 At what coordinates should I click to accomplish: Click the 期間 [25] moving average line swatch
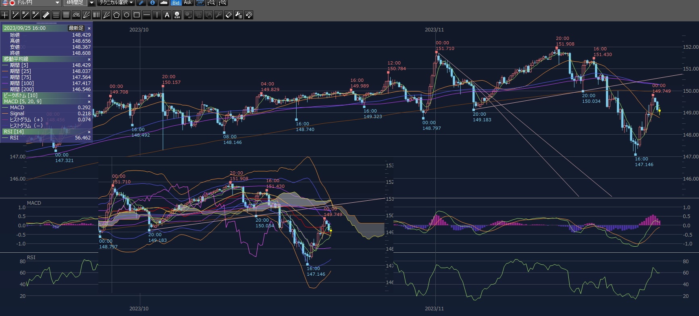[x=5, y=71]
